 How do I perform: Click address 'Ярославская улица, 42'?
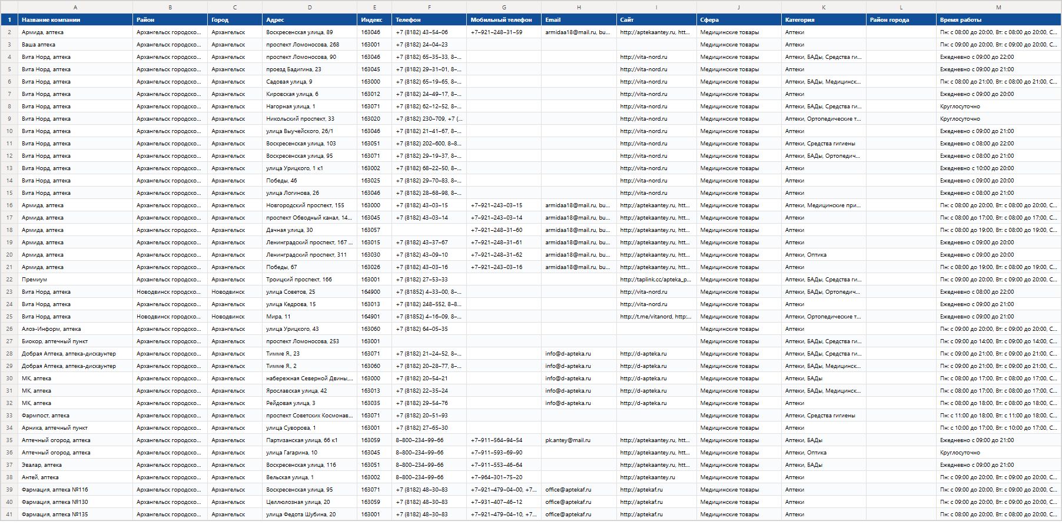310,391
